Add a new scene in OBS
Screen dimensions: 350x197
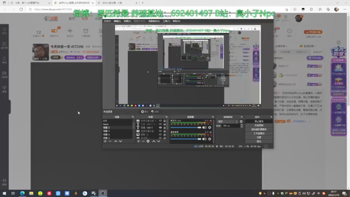click(x=105, y=141)
